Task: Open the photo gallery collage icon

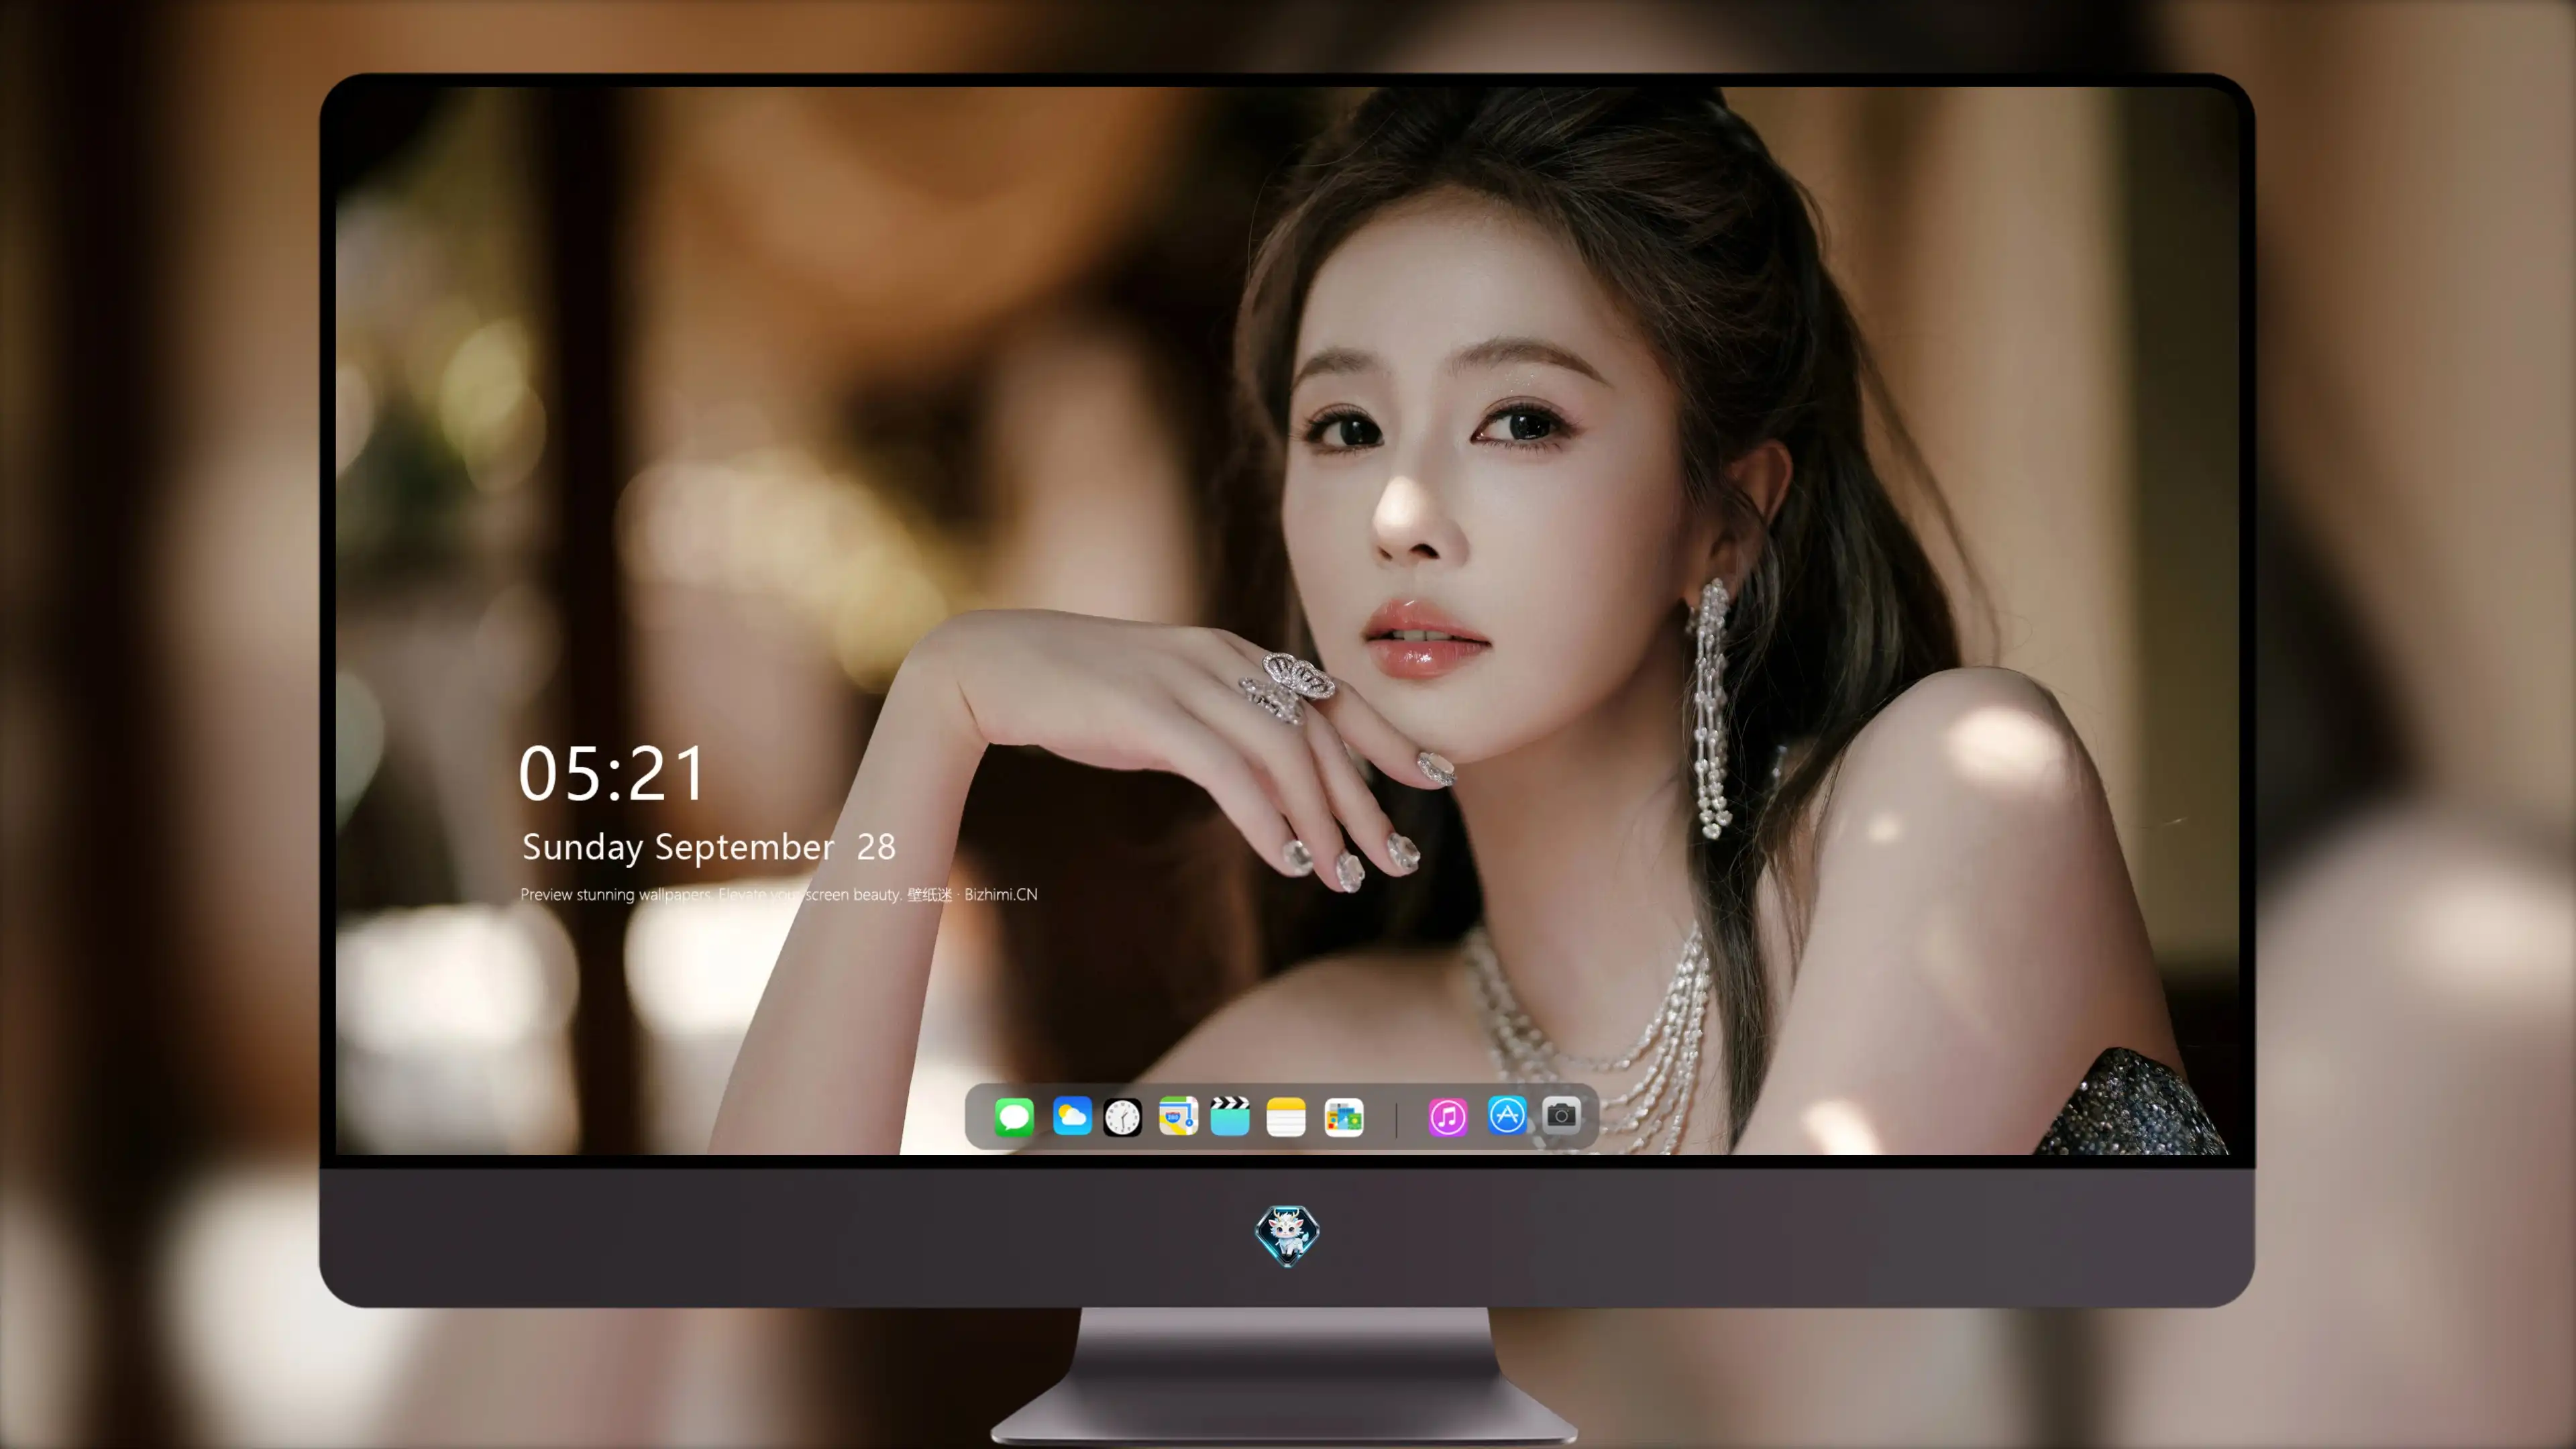Action: tap(1344, 1117)
